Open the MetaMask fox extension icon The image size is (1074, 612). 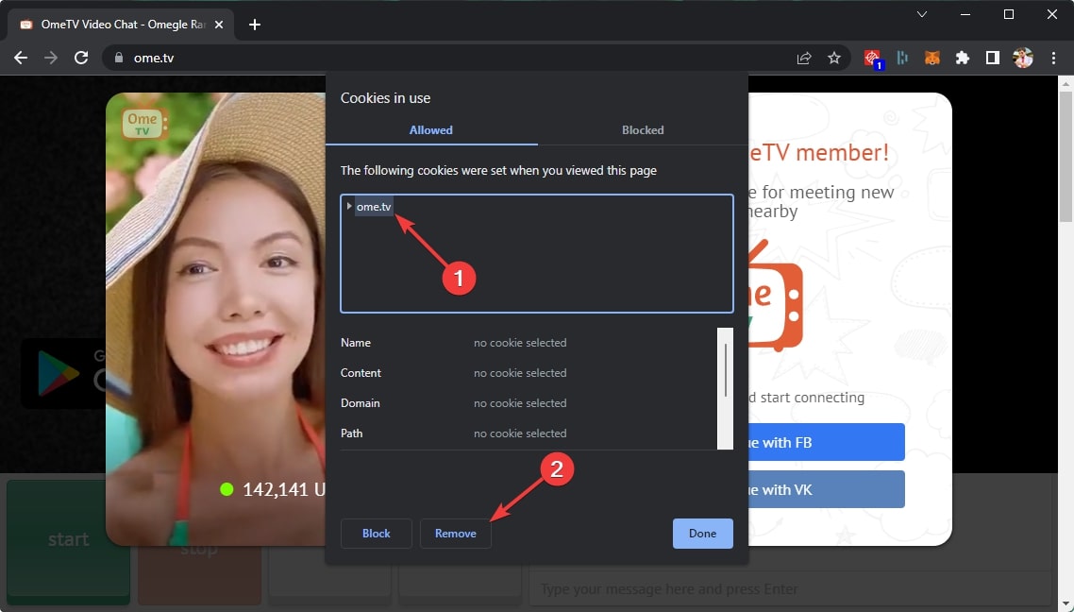[931, 58]
